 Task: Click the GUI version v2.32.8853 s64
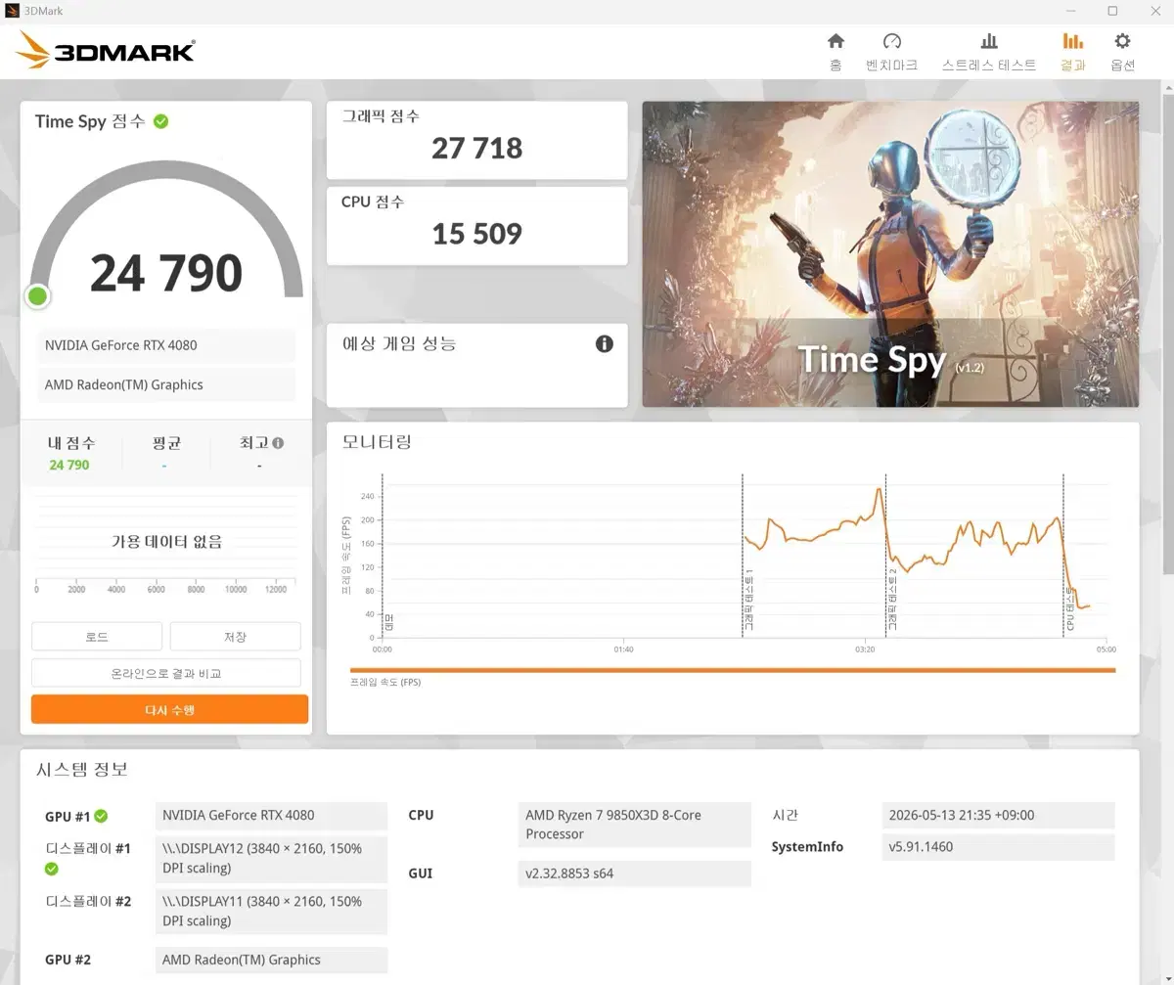634,873
